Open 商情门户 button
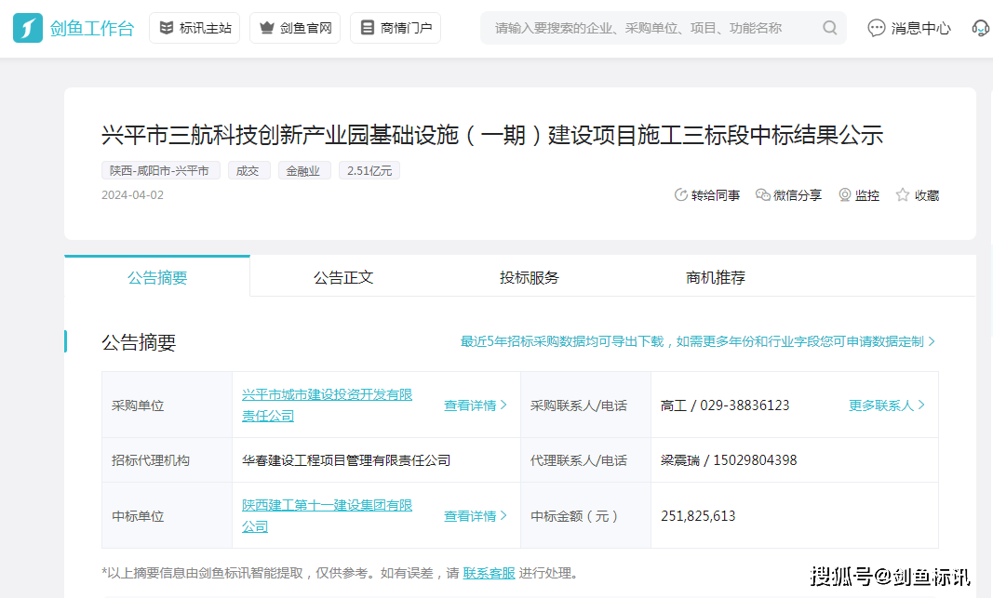 (x=396, y=28)
